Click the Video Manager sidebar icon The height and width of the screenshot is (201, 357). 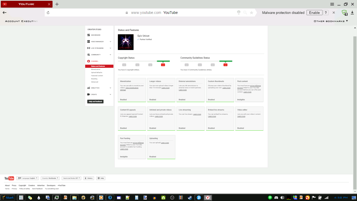89,42
